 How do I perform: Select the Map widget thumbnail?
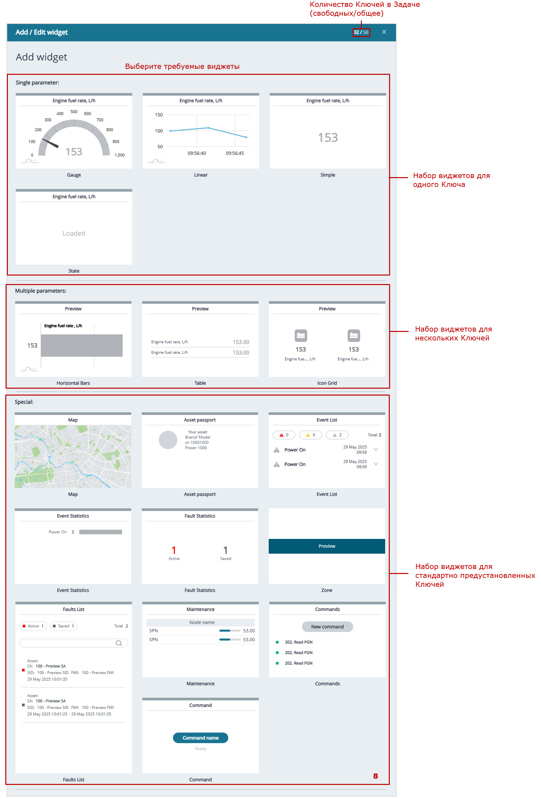point(73,456)
